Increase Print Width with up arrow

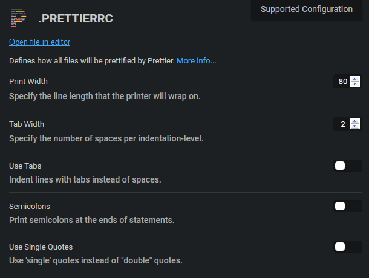[x=355, y=79]
